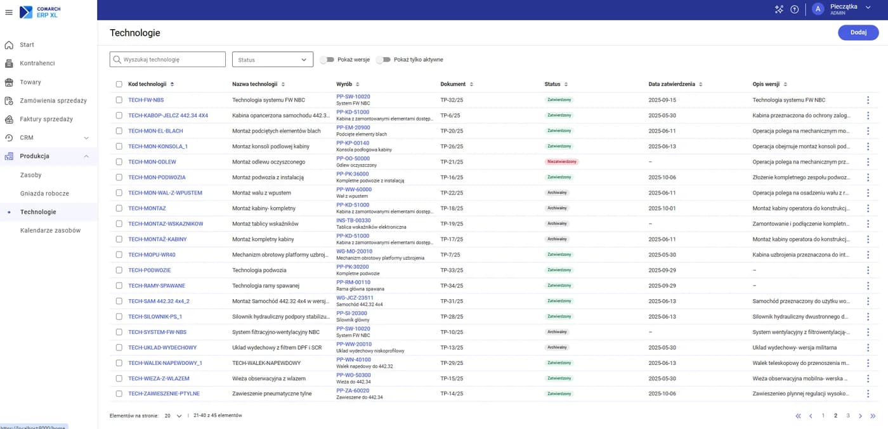The image size is (888, 429).
Task: Open the hamburger menu icon
Action: [9, 12]
